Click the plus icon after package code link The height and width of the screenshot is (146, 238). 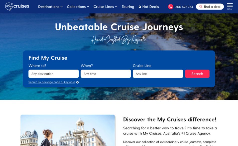click(x=77, y=82)
